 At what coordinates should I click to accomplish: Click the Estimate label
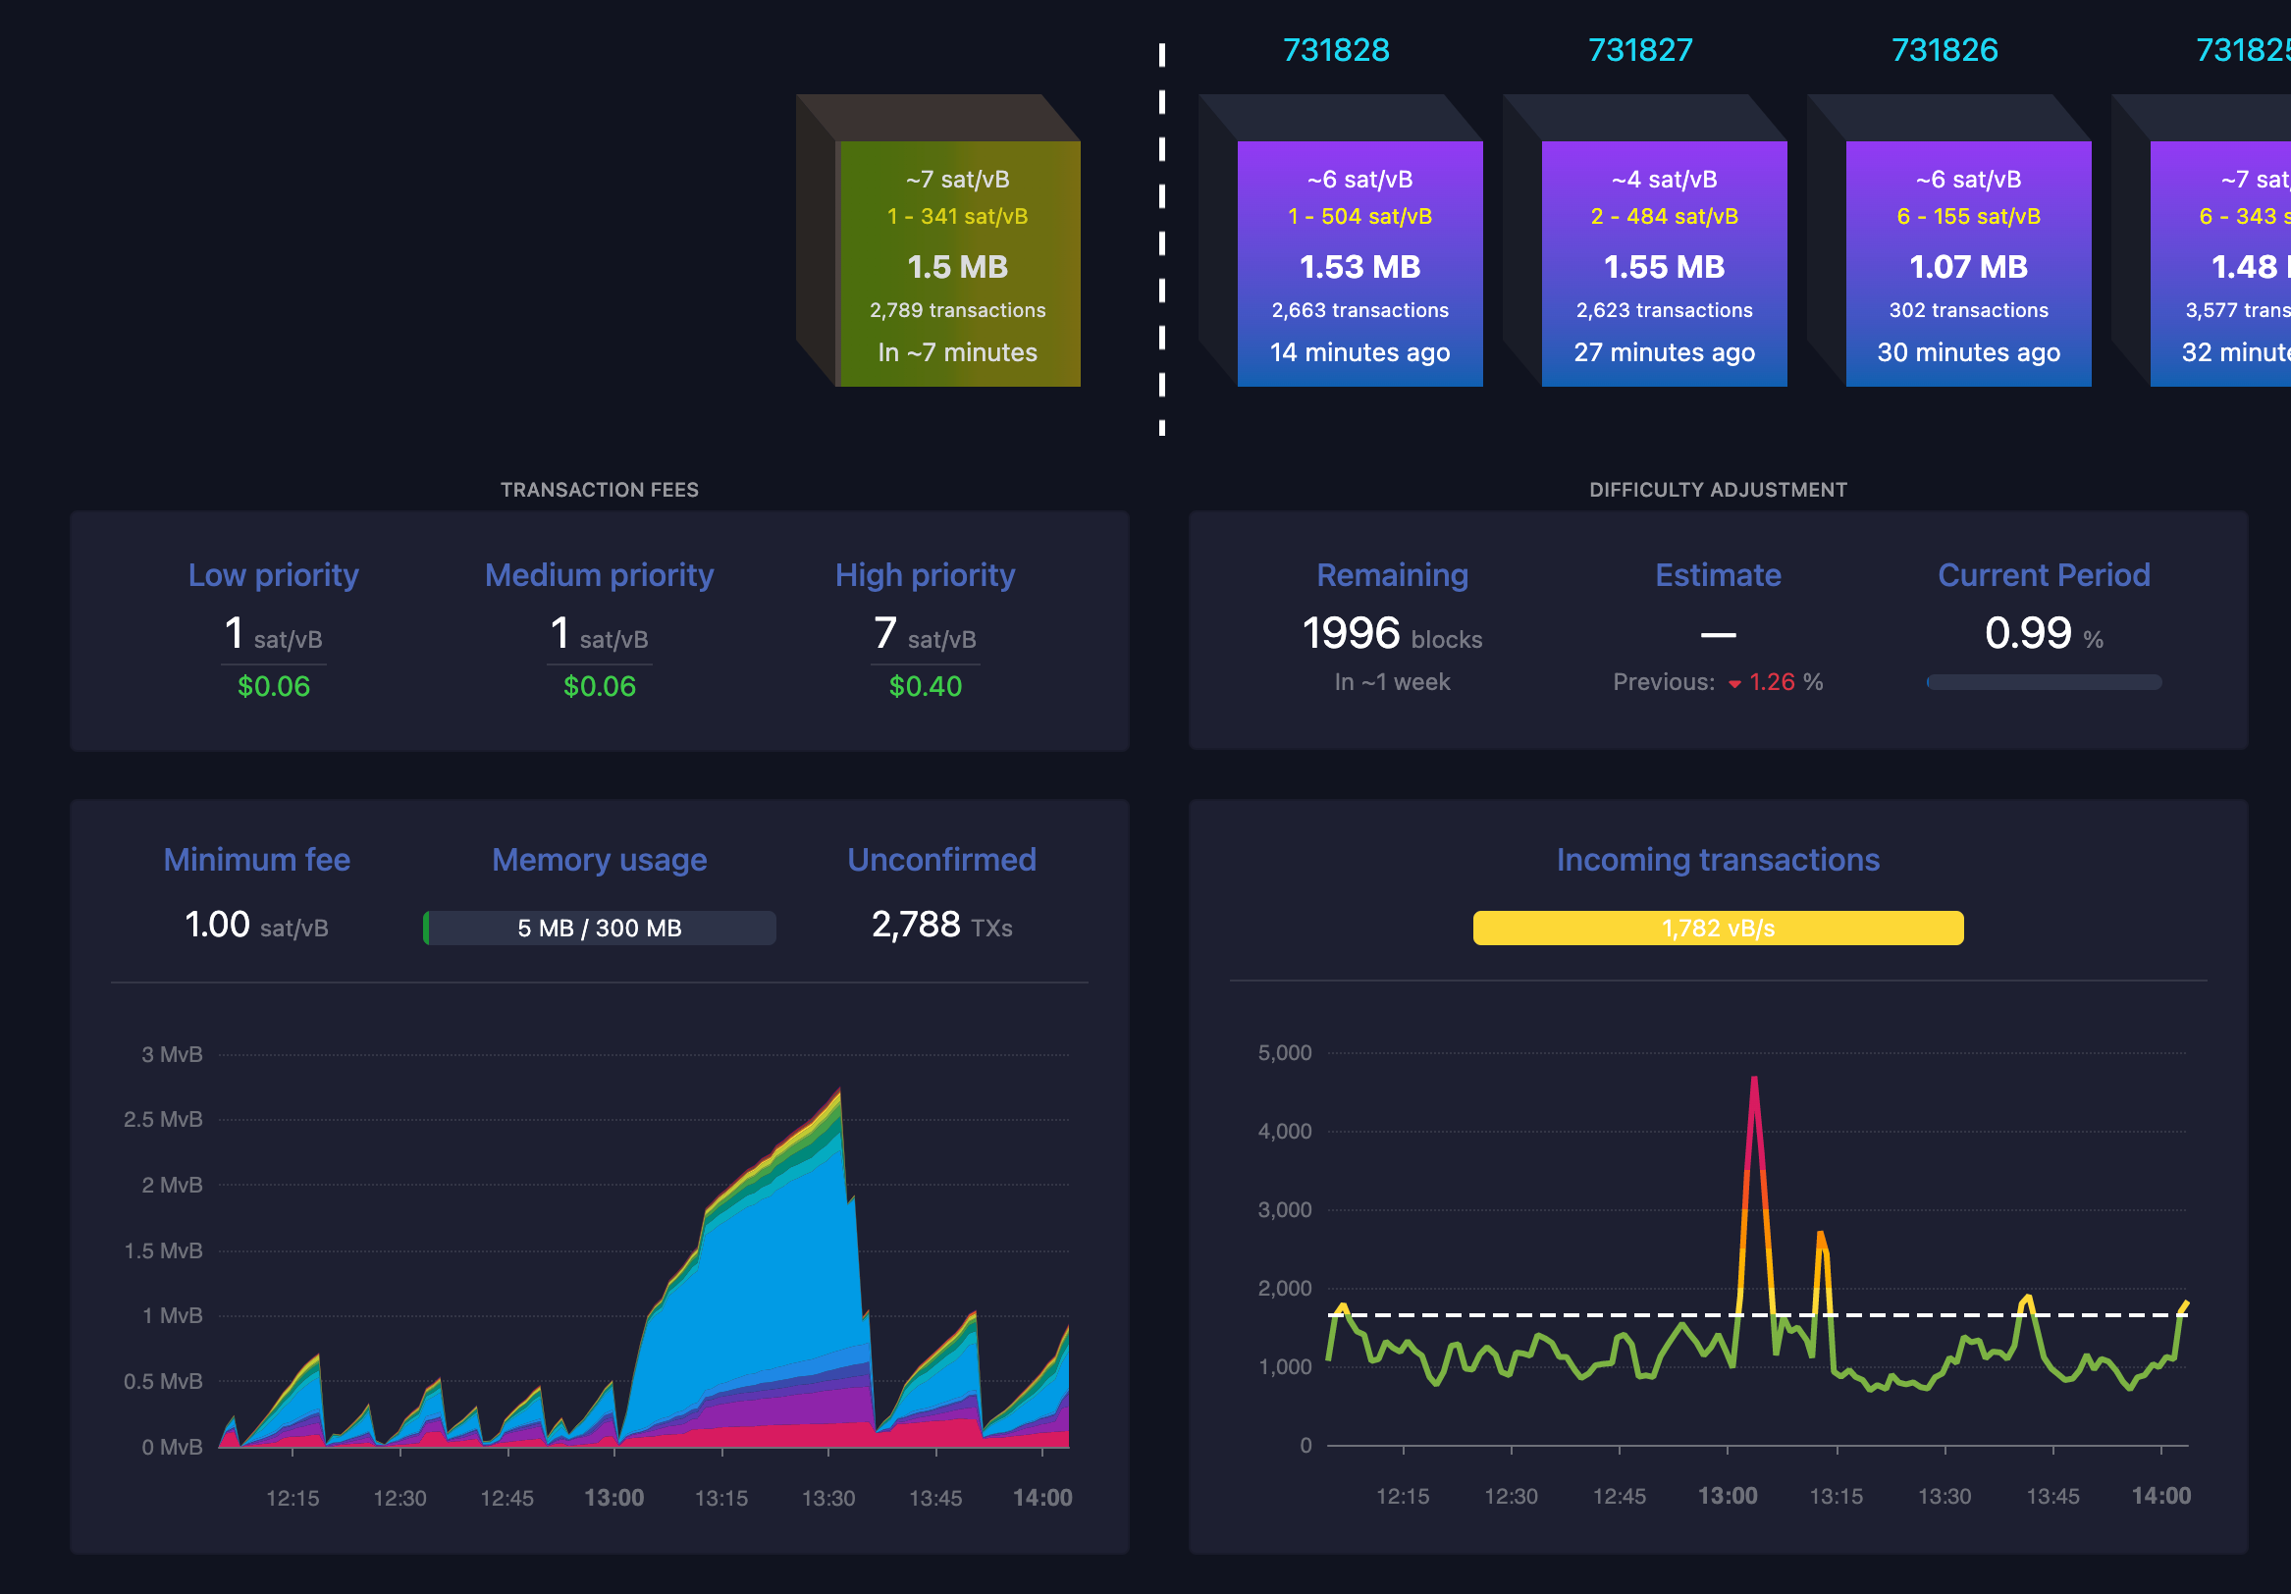[1718, 574]
